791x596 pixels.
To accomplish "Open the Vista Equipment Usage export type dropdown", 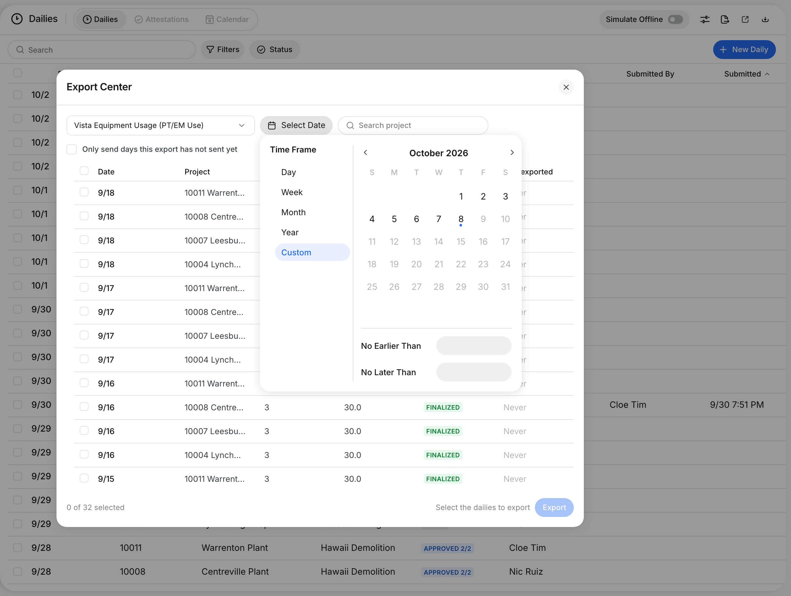I will coord(161,125).
